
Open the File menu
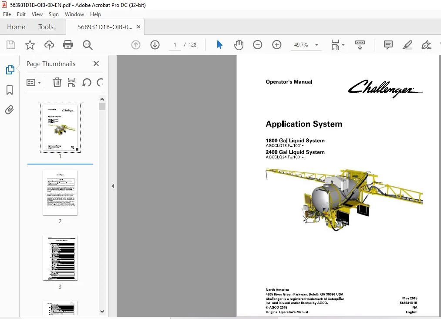click(7, 14)
